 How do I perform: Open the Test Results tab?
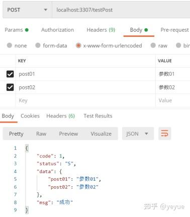coord(98,116)
